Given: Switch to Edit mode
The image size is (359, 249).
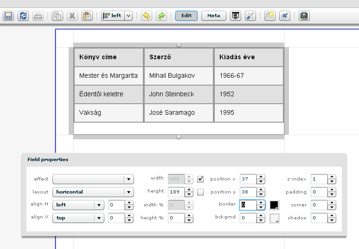Looking at the screenshot, I should [186, 16].
